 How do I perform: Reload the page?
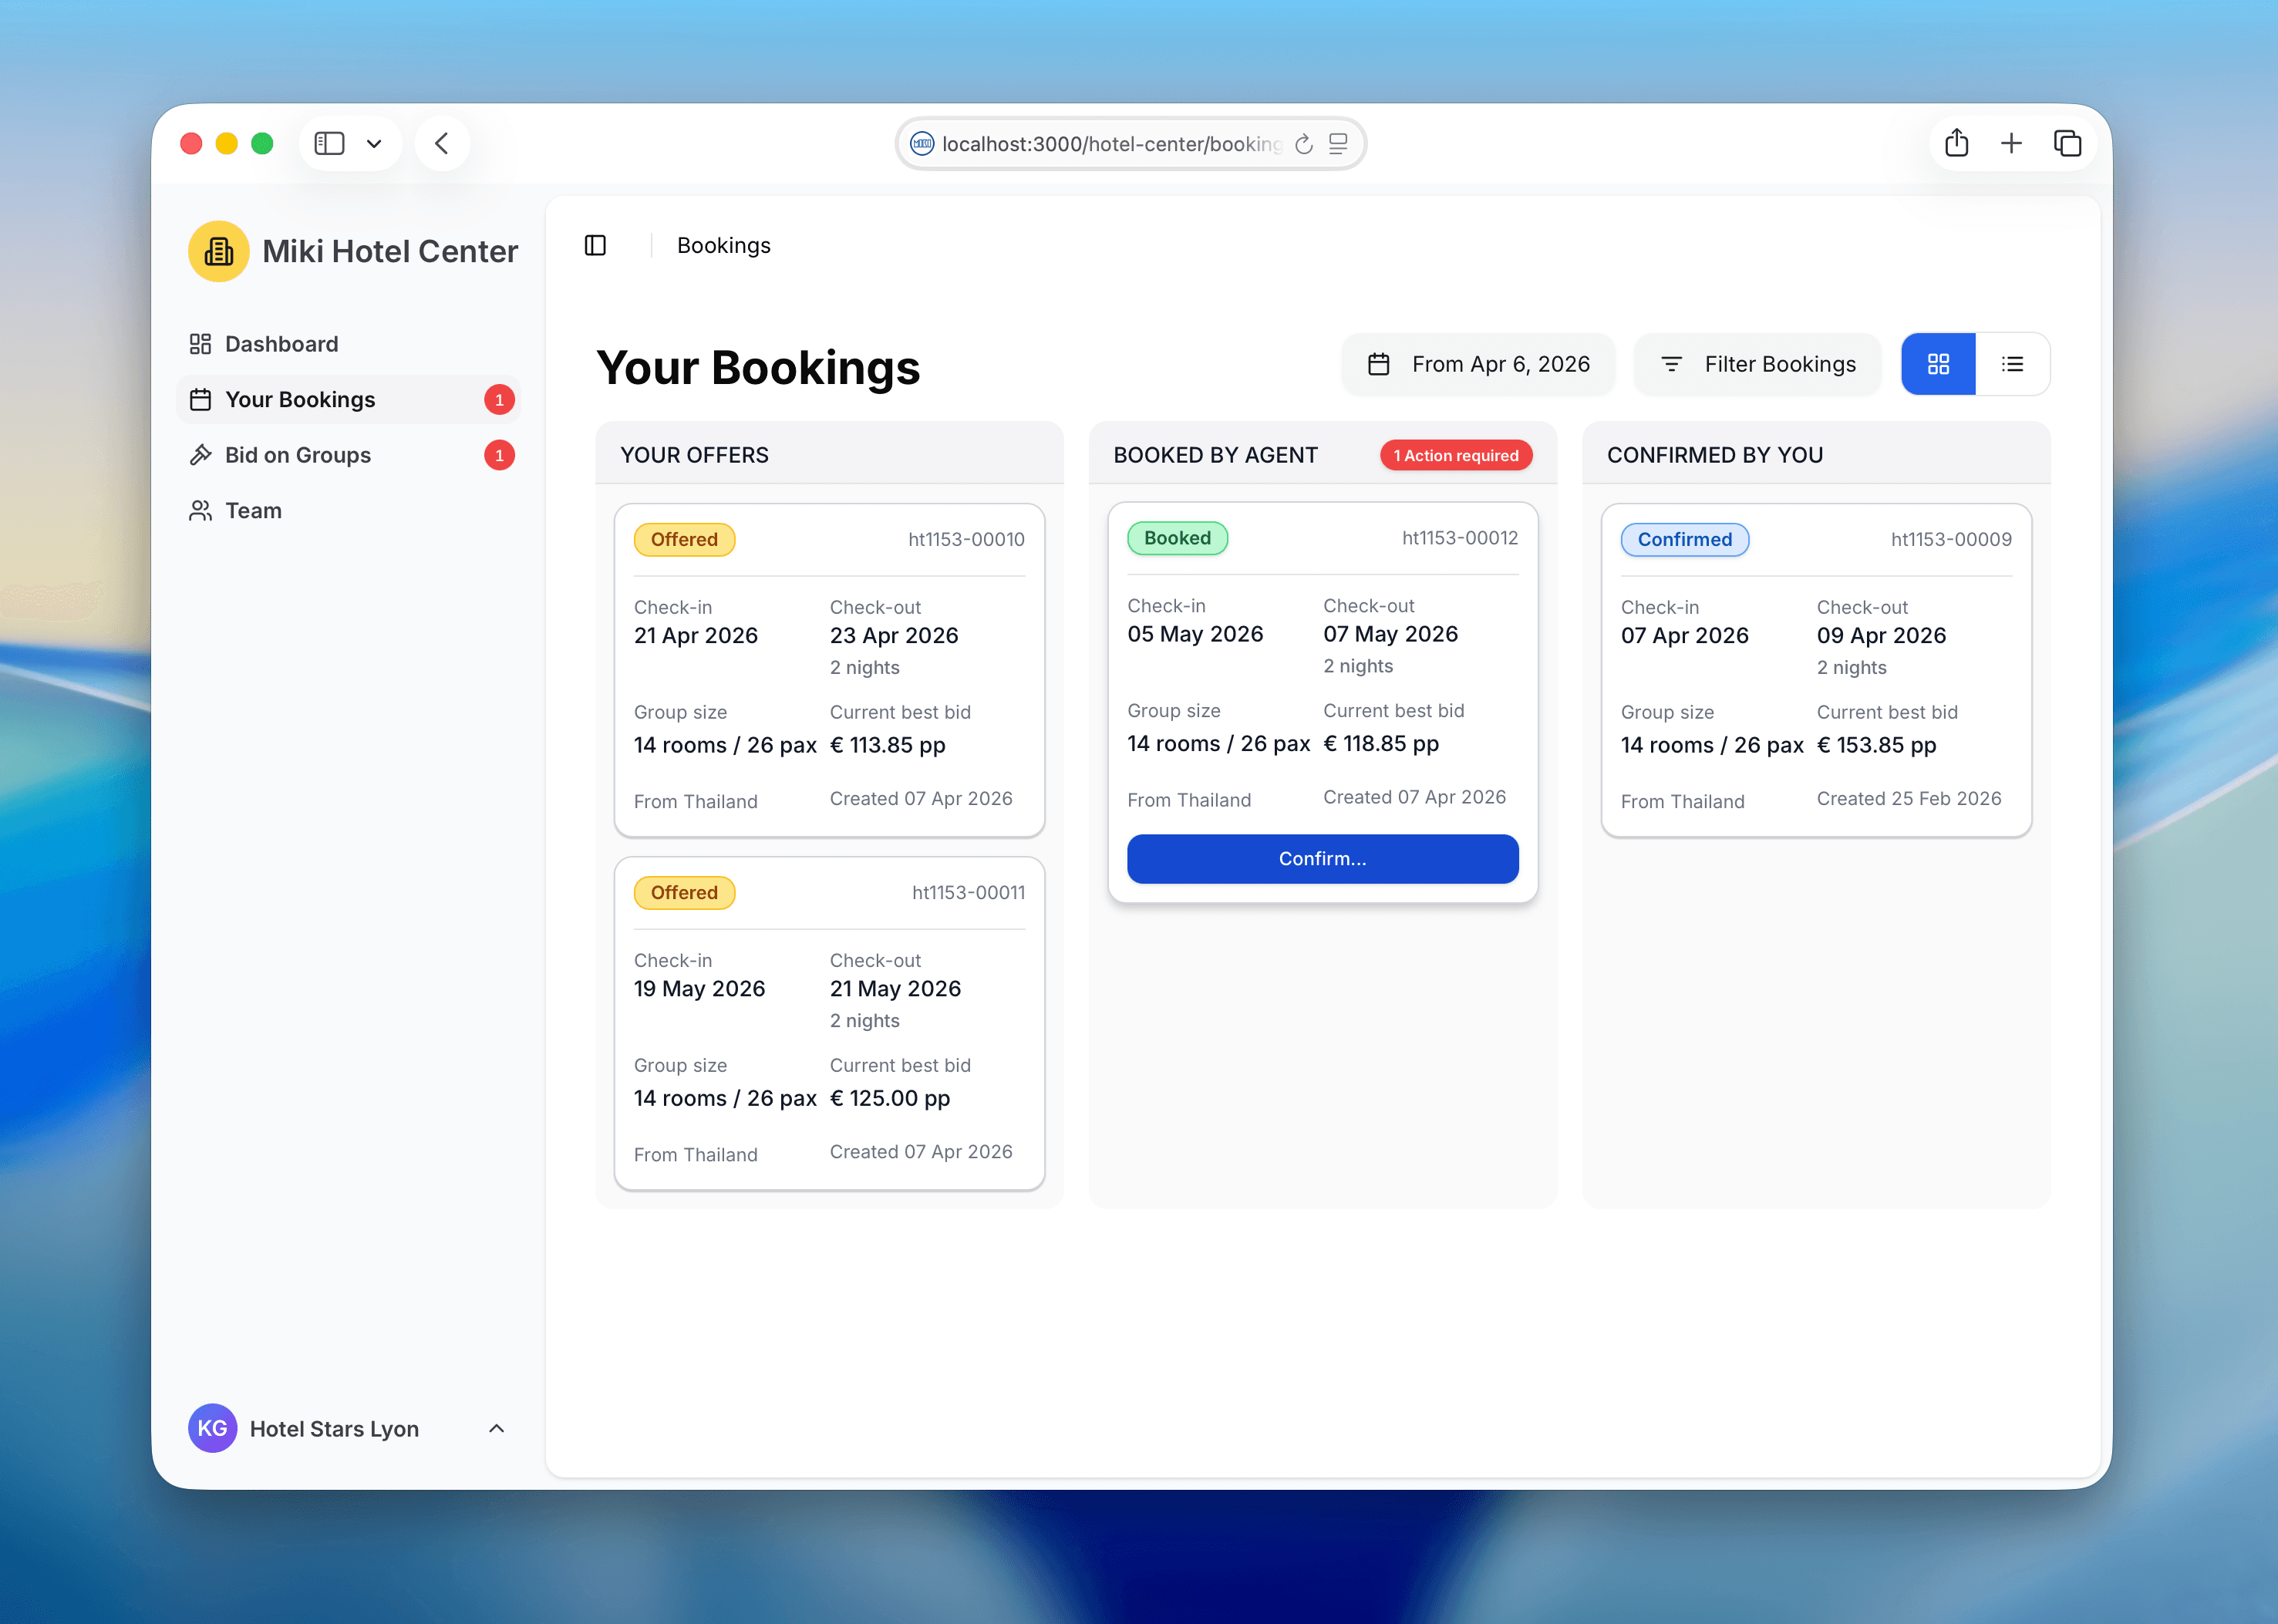(x=1303, y=144)
